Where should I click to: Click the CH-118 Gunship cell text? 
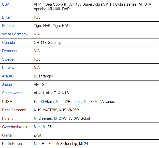48,43
